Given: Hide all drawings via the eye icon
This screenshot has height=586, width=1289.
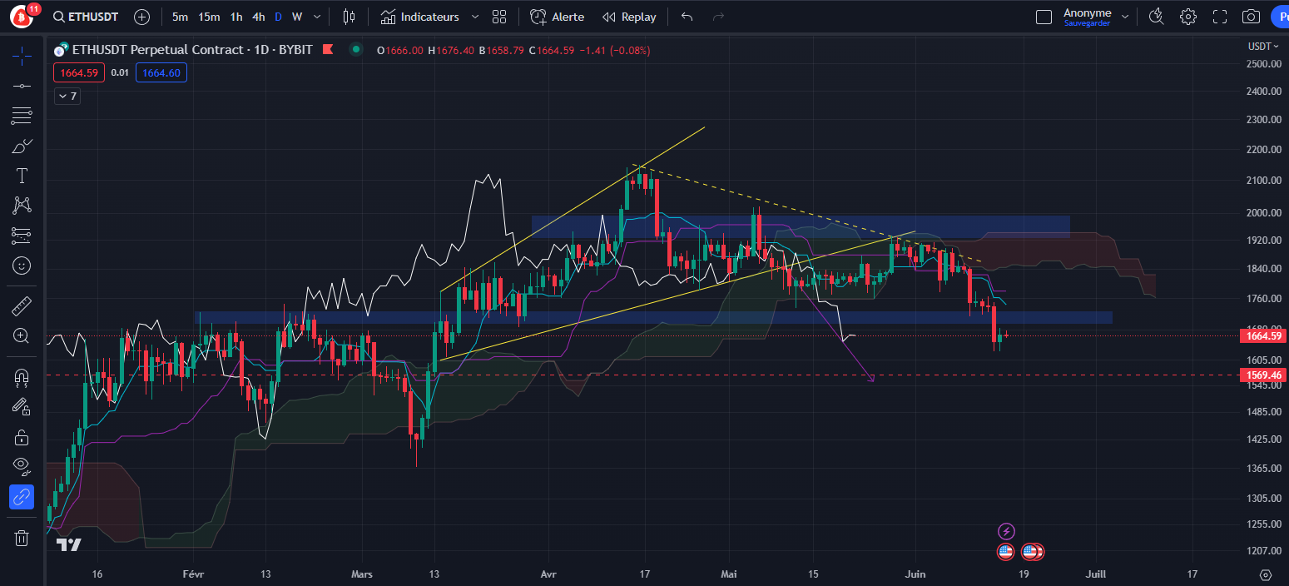Looking at the screenshot, I should tap(21, 466).
